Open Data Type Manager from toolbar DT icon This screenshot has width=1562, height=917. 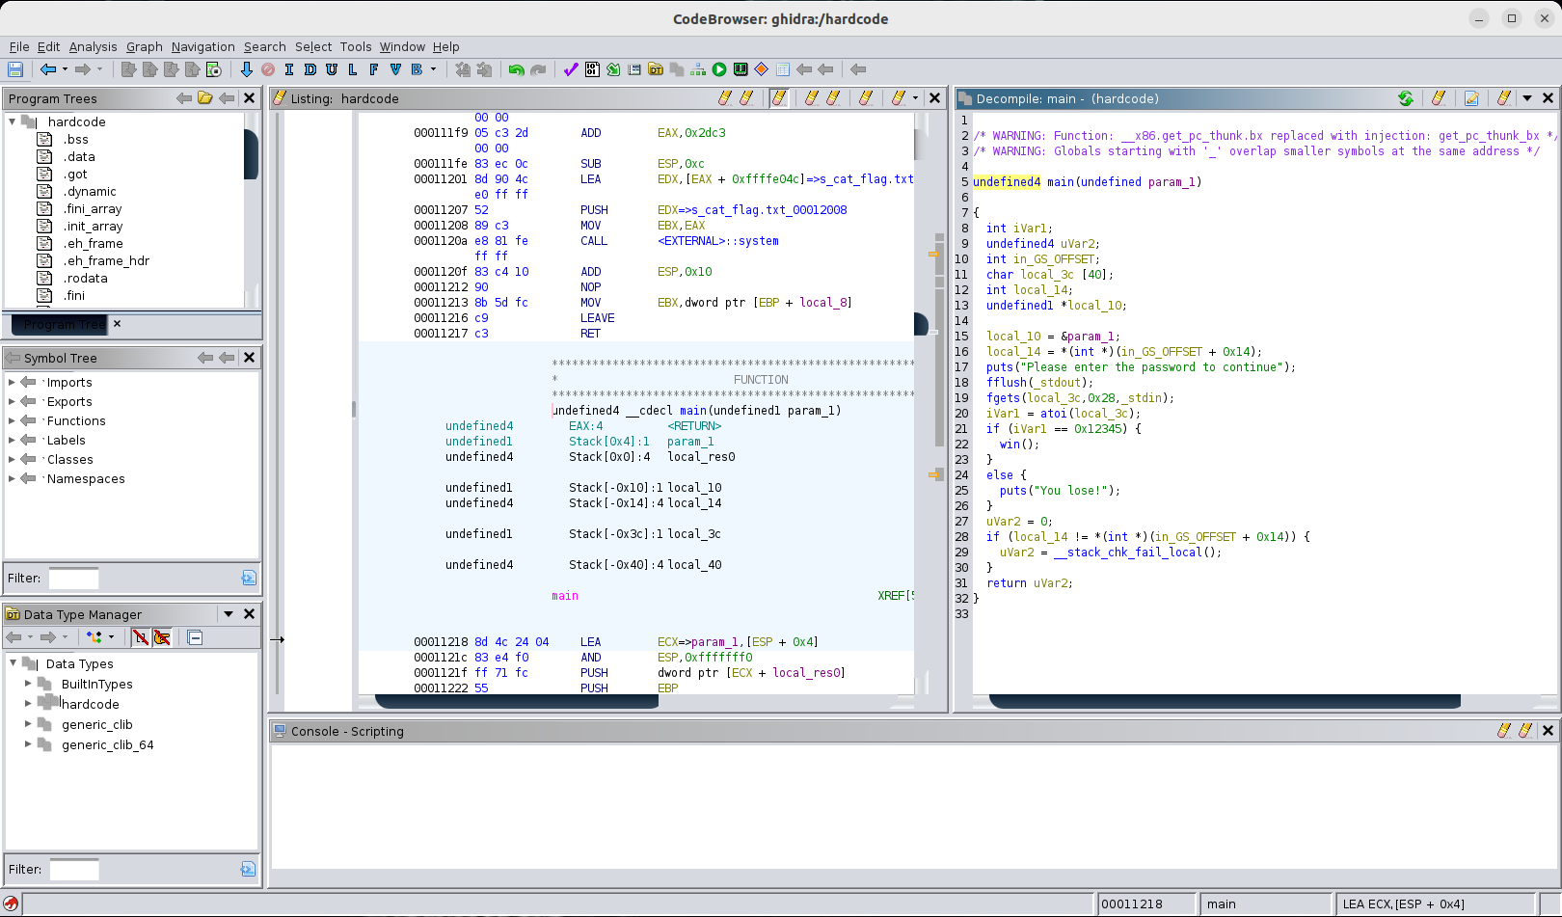click(x=656, y=69)
